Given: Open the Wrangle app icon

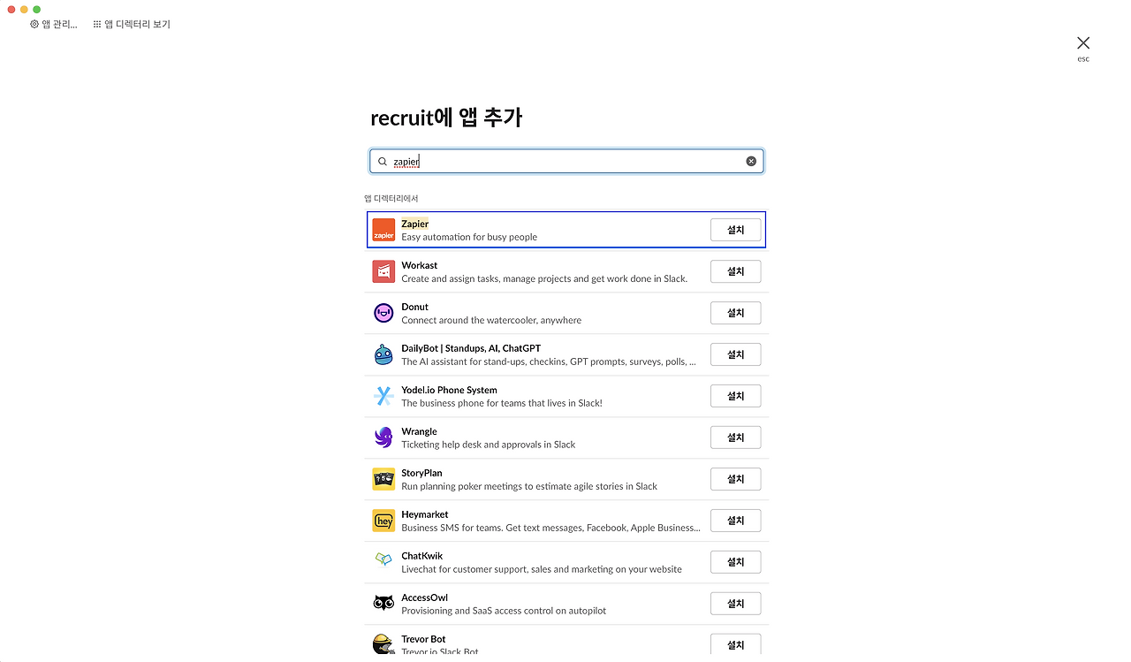Looking at the screenshot, I should pos(383,438).
